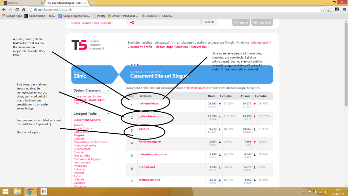
Task: Open the Pontaj bookmark
Action: tap(99, 16)
